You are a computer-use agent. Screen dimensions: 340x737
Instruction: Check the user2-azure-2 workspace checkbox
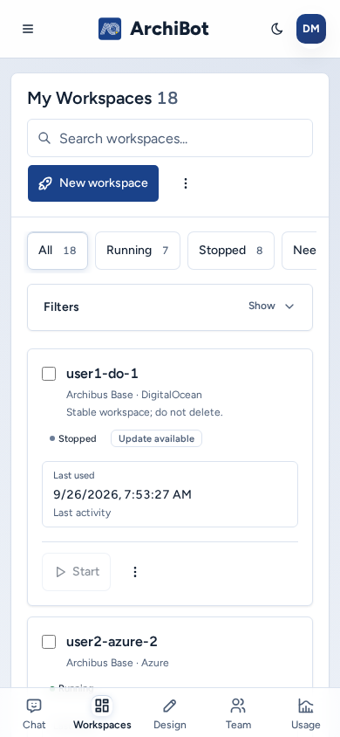click(49, 642)
